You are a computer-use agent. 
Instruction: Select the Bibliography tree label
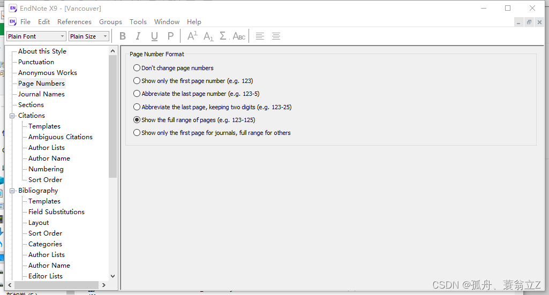[x=38, y=191]
